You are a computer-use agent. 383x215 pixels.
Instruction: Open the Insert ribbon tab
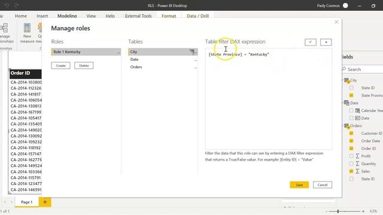42,16
